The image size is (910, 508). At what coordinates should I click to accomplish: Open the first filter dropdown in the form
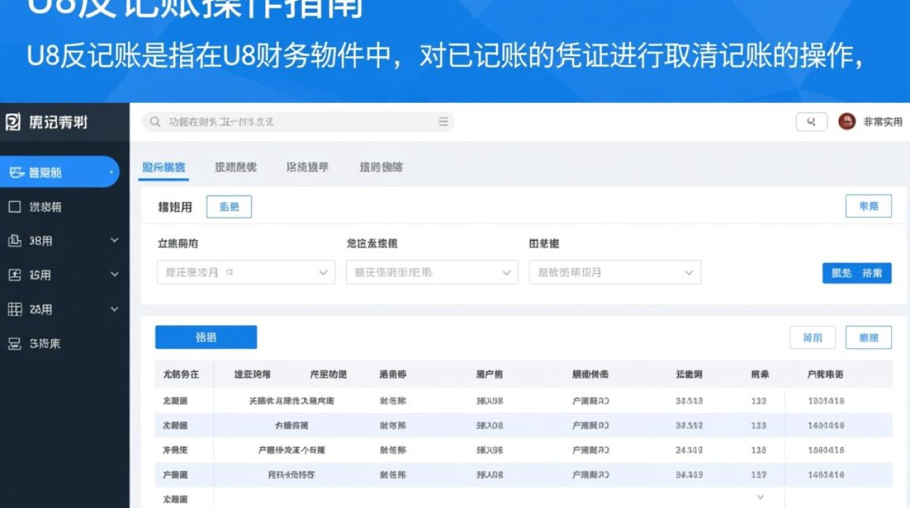click(246, 272)
